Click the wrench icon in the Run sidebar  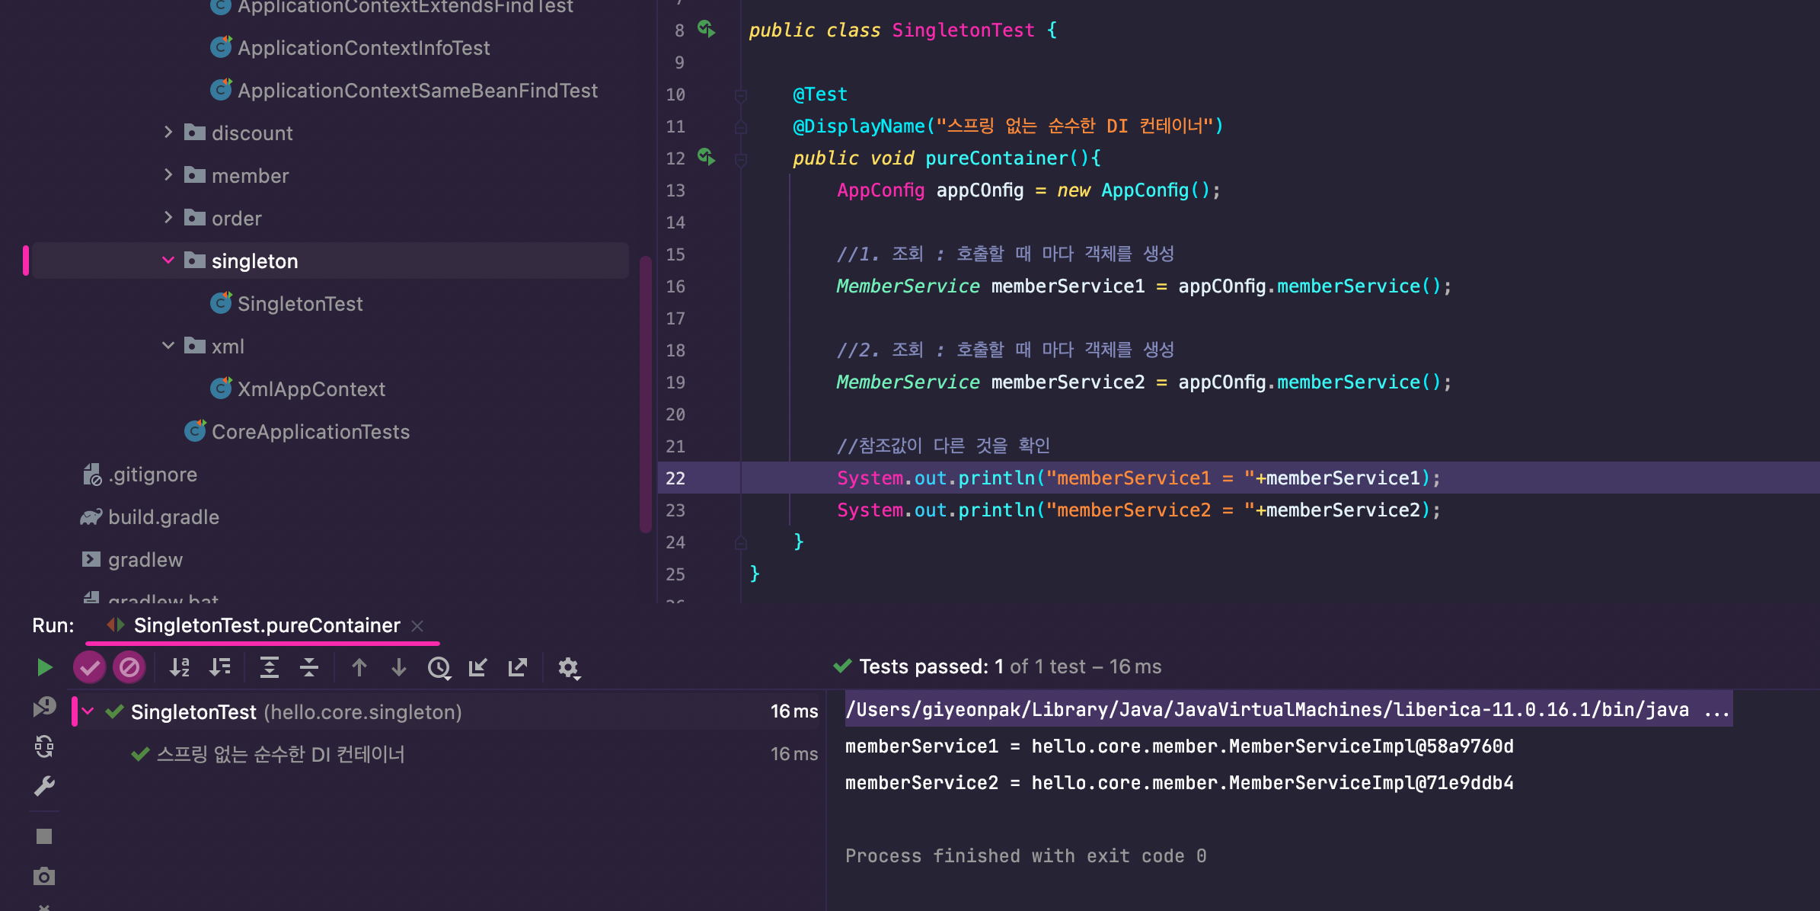44,786
